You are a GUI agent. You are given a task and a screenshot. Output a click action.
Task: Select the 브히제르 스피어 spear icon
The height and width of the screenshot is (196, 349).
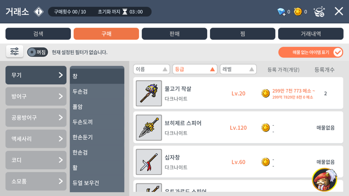pos(149,128)
